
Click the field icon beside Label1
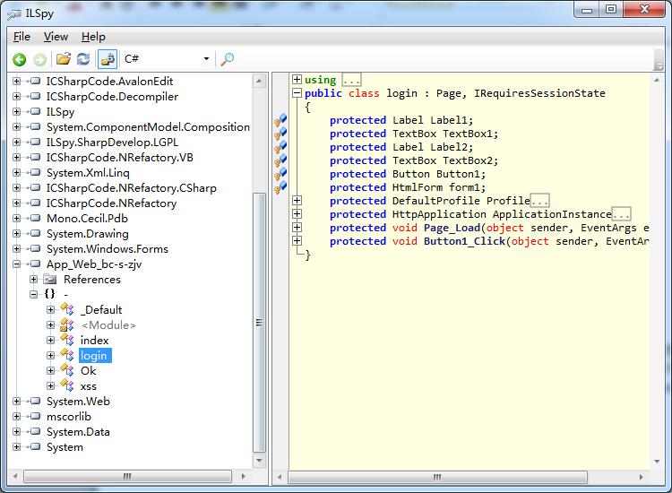[280, 121]
